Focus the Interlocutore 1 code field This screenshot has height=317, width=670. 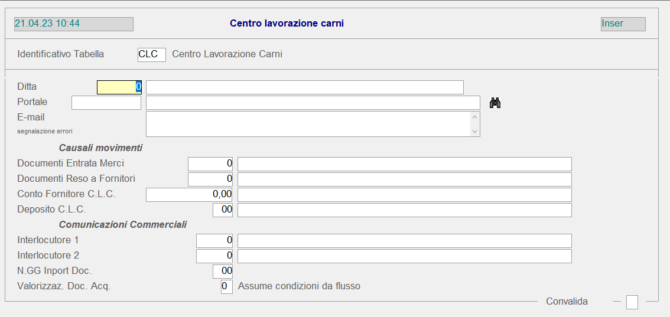pyautogui.click(x=214, y=241)
